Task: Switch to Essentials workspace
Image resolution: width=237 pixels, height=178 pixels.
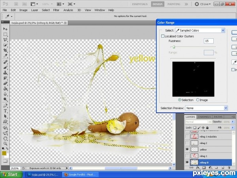Action: 140,4
